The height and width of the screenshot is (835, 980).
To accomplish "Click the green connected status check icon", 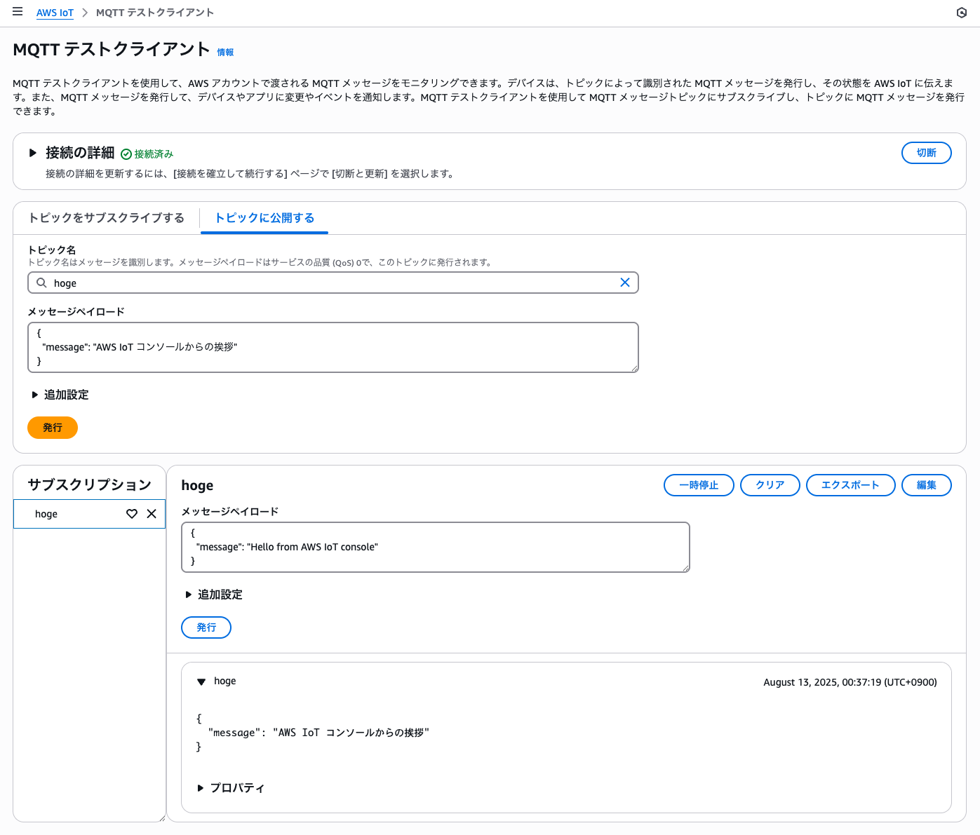I will click(126, 154).
